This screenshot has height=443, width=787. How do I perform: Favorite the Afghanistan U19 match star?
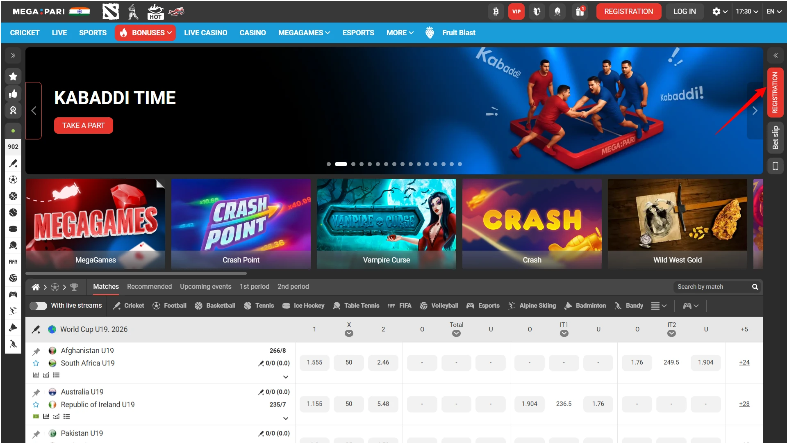[36, 363]
